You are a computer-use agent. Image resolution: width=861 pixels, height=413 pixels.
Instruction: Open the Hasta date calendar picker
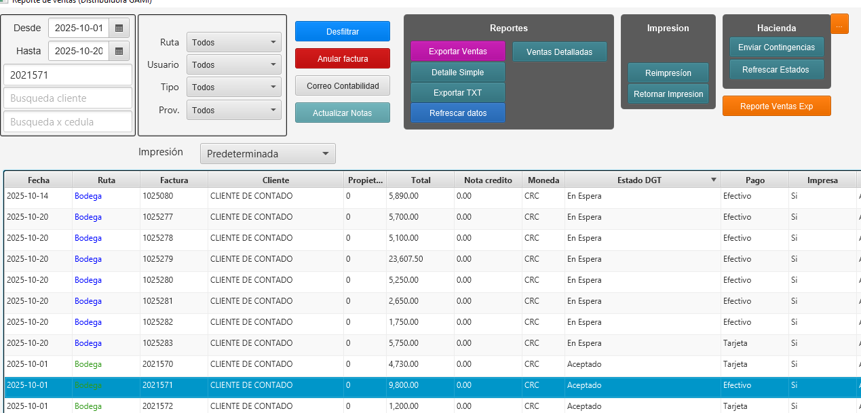[119, 51]
